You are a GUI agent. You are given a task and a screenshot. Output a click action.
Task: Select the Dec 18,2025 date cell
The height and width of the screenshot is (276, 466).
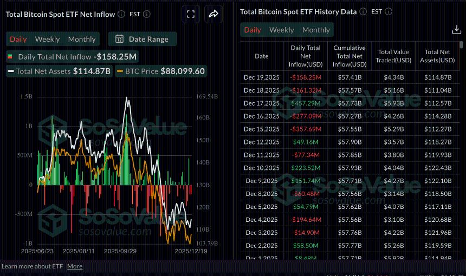262,90
